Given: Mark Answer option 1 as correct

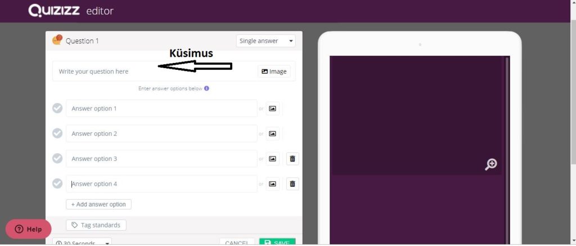Looking at the screenshot, I should point(57,108).
